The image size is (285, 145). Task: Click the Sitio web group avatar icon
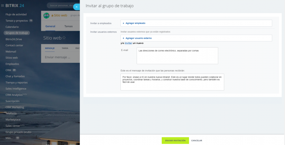[x=46, y=16]
